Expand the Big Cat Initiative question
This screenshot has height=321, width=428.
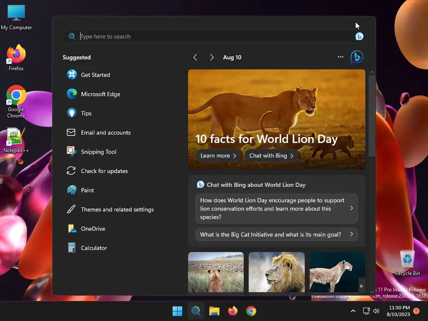[x=277, y=234]
